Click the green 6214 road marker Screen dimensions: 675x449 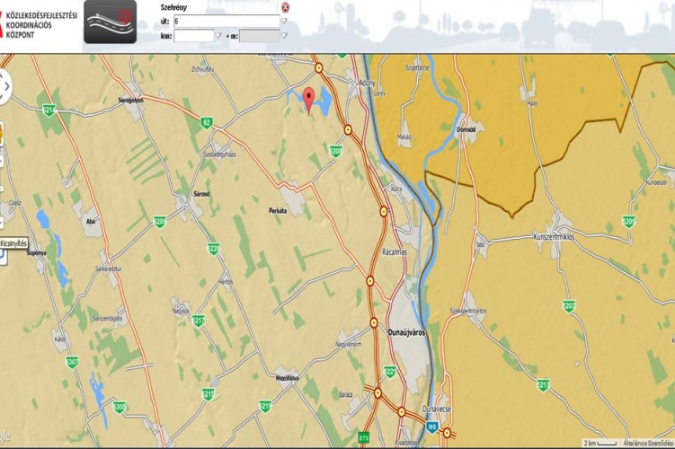pyautogui.click(x=48, y=110)
